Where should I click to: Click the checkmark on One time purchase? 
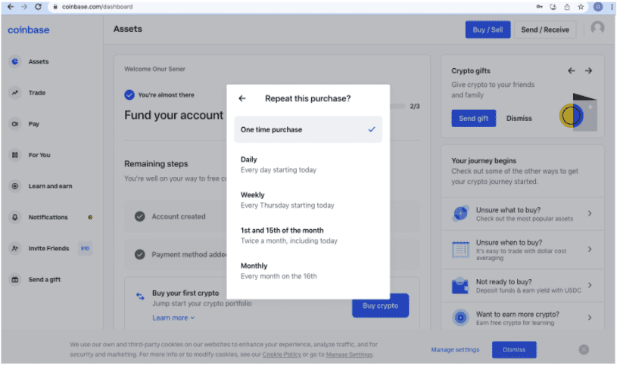point(372,129)
